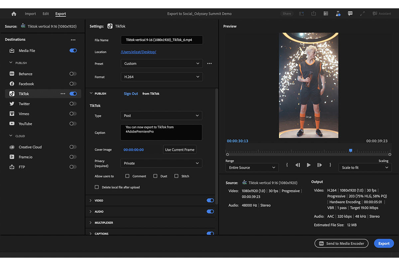This screenshot has height=266, width=399.
Task: Click the Use Current Frame button
Action: (x=180, y=150)
